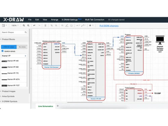Click the sidebar vertical scrollbar
Image resolution: width=168 pixels, height=126 pixels.
click(29, 61)
